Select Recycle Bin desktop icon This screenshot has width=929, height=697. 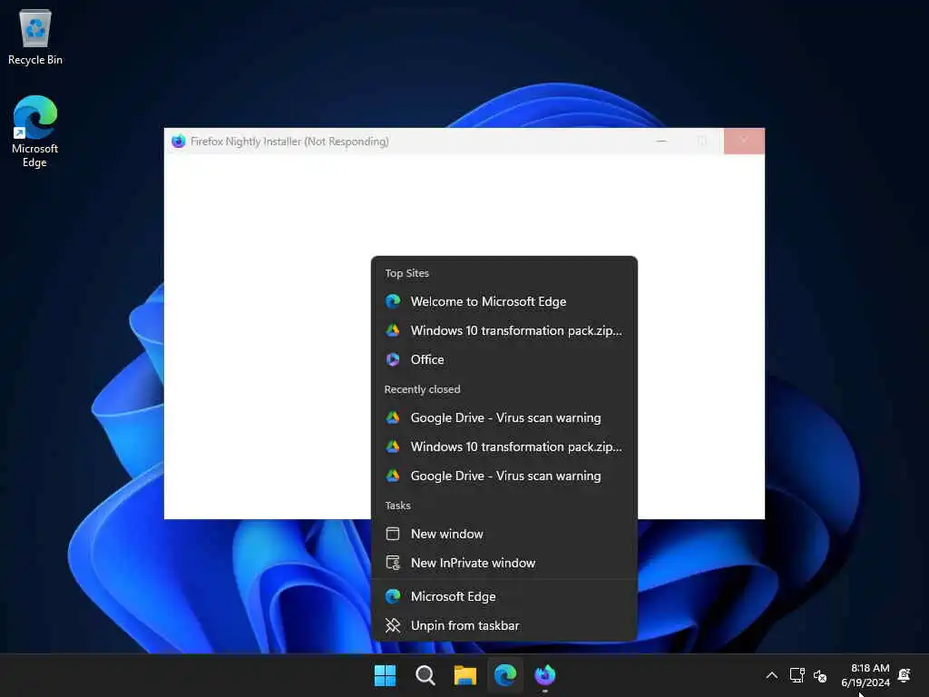click(x=35, y=37)
